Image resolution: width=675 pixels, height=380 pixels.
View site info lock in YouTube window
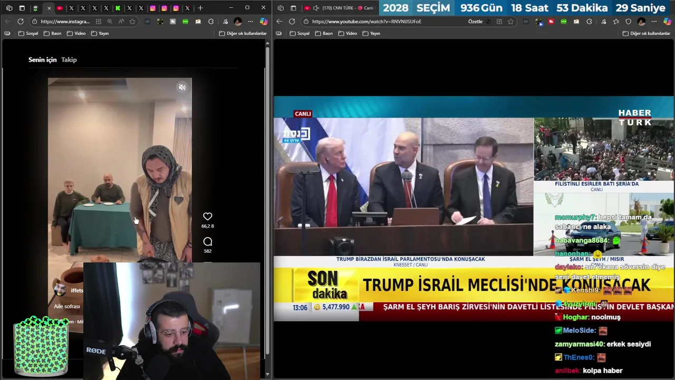coord(306,22)
